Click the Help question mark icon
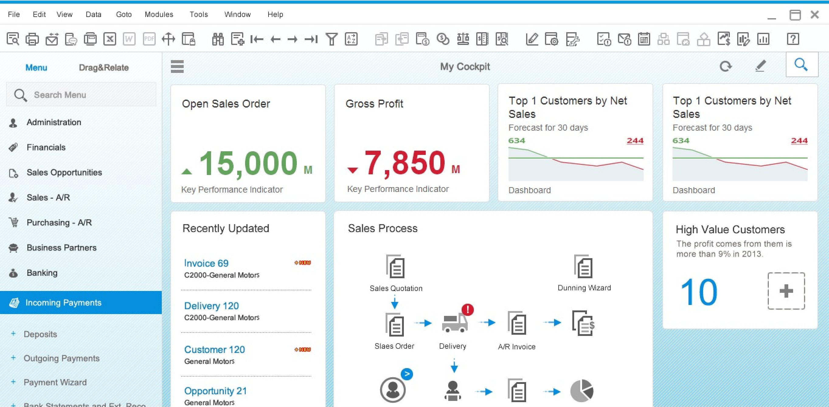Viewport: 829px width, 407px height. click(793, 39)
